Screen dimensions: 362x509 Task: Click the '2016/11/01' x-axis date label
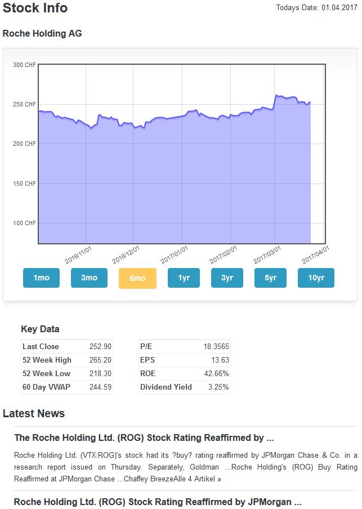tap(78, 255)
